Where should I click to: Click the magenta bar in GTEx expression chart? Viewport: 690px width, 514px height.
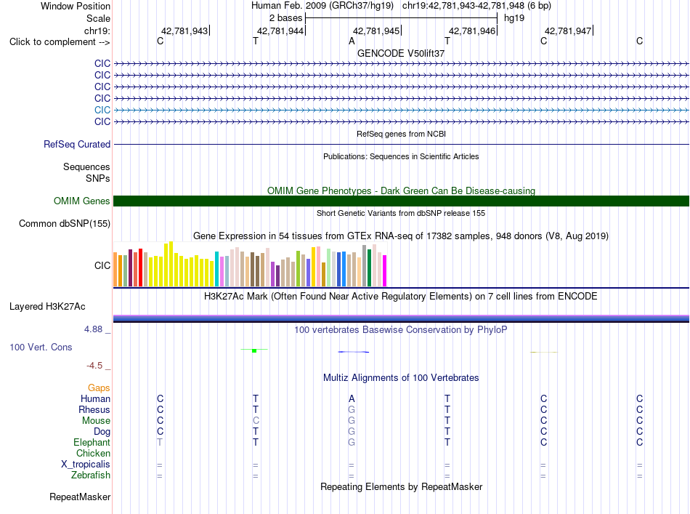pos(385,271)
